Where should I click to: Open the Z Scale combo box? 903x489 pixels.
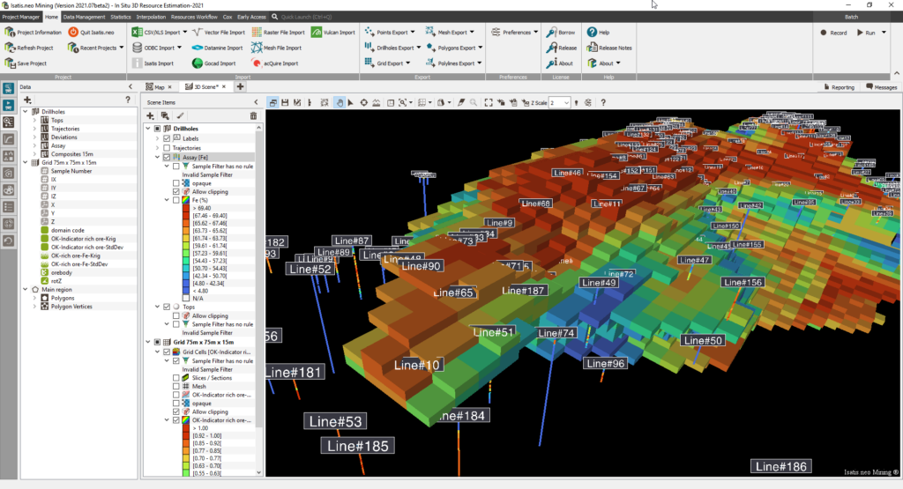[559, 102]
